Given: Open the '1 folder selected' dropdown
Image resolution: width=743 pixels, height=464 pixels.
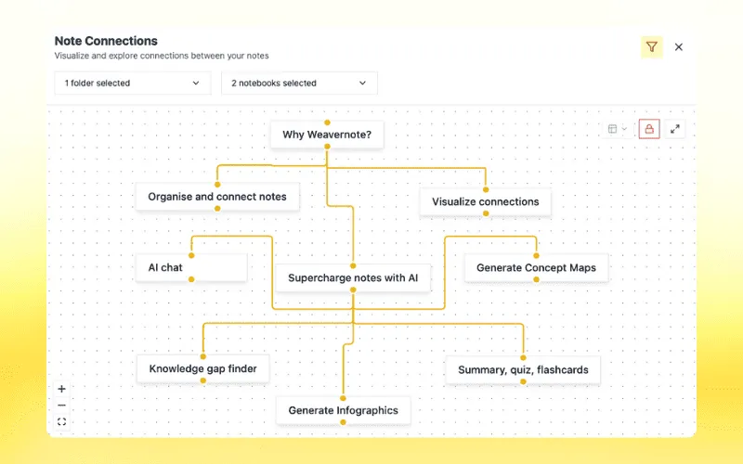Looking at the screenshot, I should (x=132, y=84).
